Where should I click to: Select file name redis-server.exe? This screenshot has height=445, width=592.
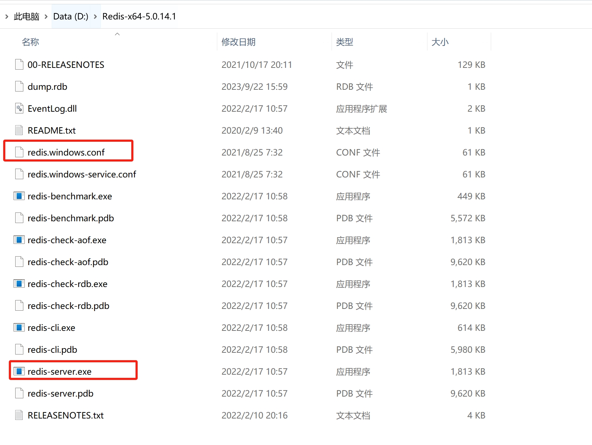pos(59,371)
